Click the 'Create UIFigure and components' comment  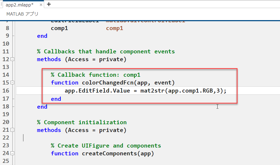point(106,146)
